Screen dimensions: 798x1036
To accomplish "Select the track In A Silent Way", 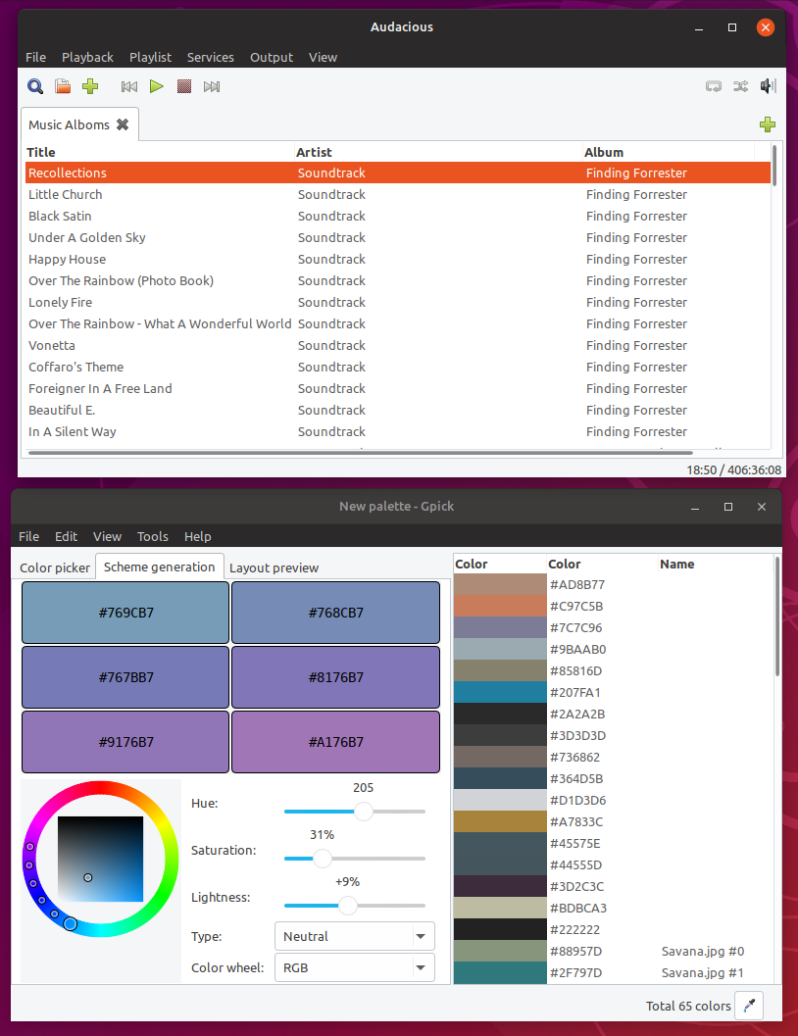I will [x=398, y=431].
